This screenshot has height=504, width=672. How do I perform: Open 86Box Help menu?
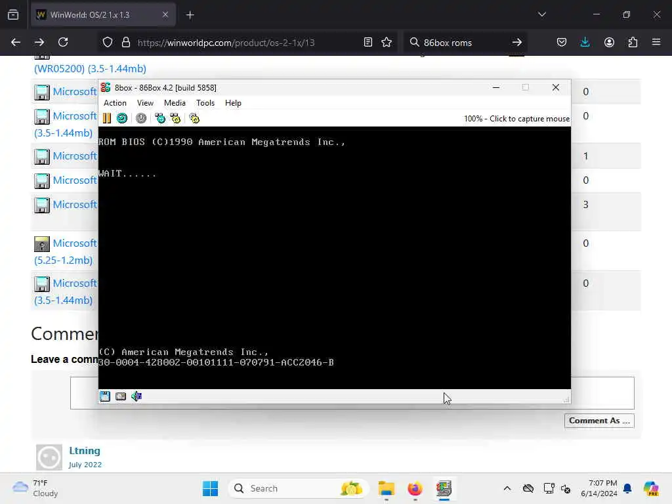(233, 103)
